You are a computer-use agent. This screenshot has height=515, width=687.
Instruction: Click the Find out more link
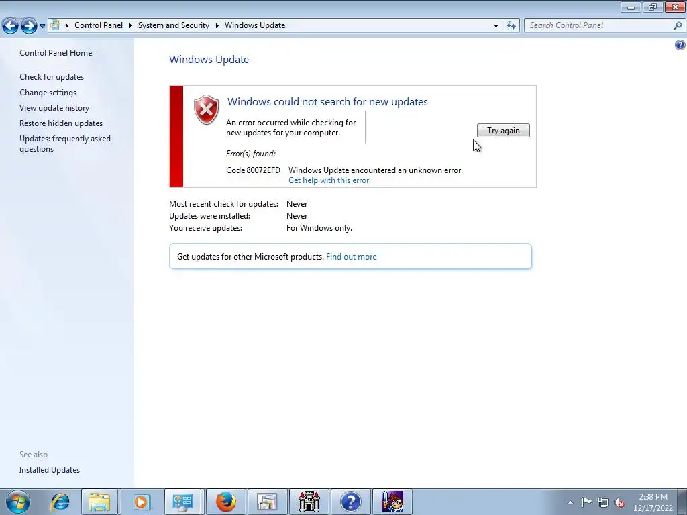(x=351, y=257)
